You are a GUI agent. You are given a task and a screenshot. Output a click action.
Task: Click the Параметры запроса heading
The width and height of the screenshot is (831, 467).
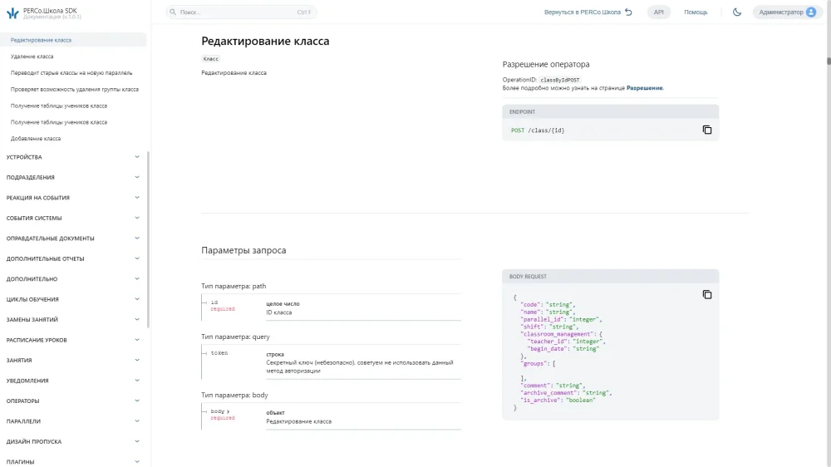pyautogui.click(x=243, y=250)
